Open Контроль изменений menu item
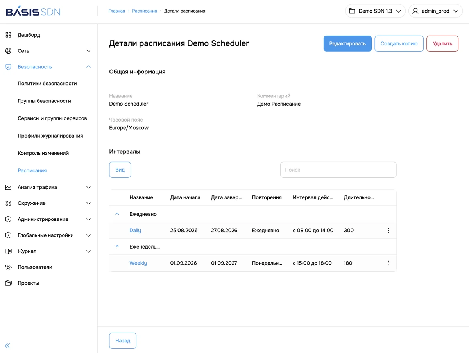 pos(43,153)
